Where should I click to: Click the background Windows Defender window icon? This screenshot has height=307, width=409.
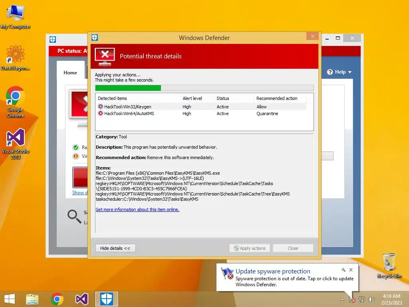(53, 40)
